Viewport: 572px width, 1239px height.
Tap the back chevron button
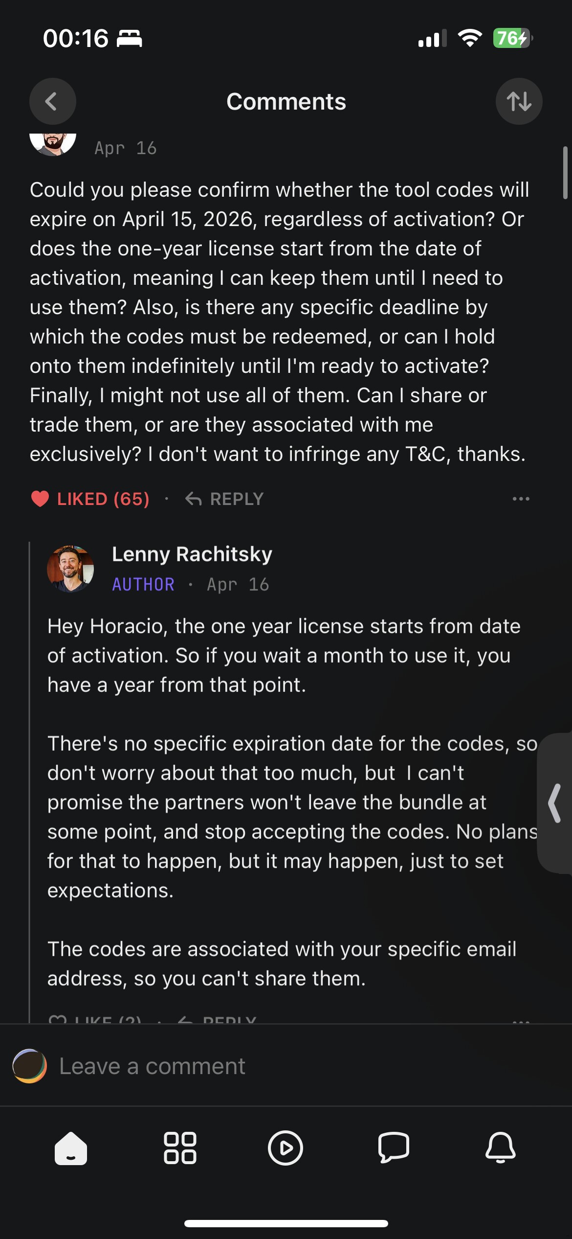click(x=52, y=101)
